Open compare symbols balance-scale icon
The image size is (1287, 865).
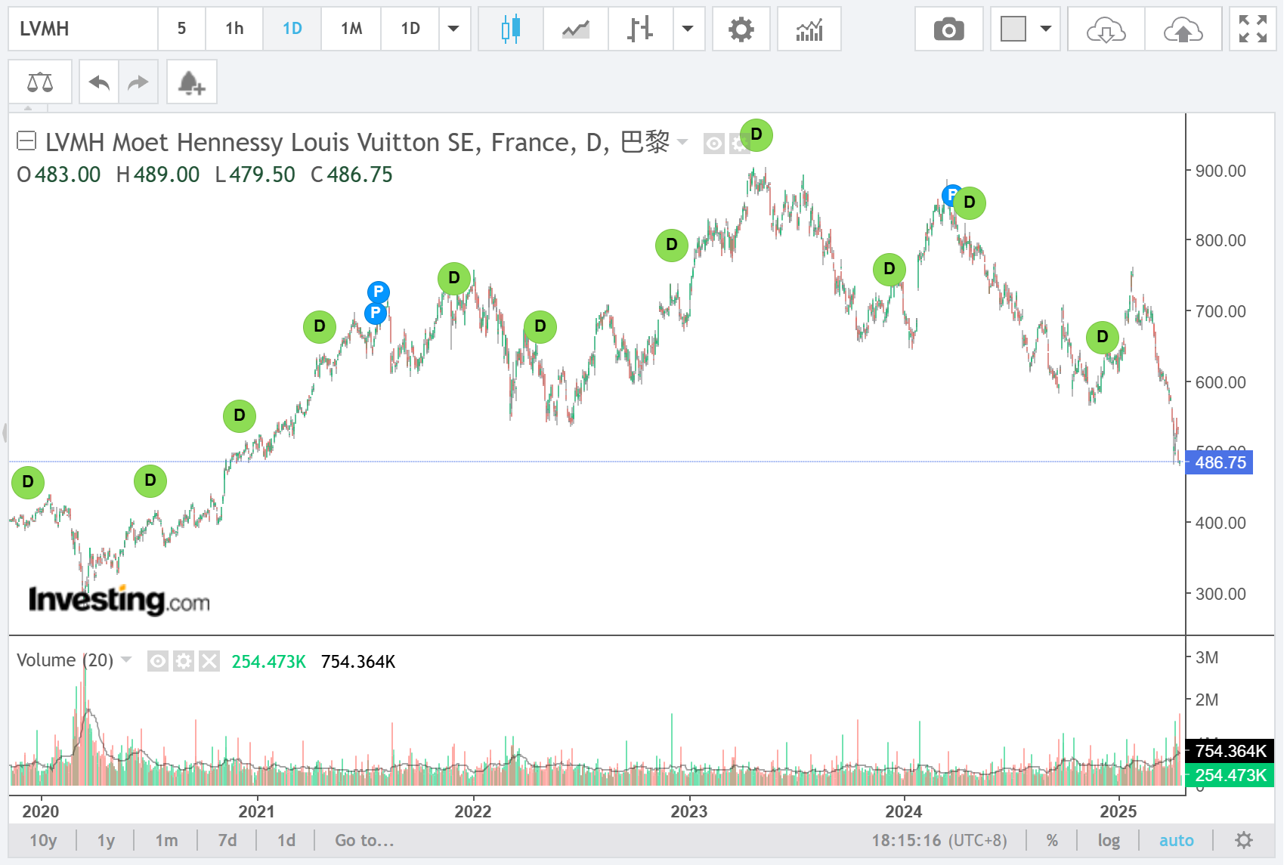pos(40,82)
